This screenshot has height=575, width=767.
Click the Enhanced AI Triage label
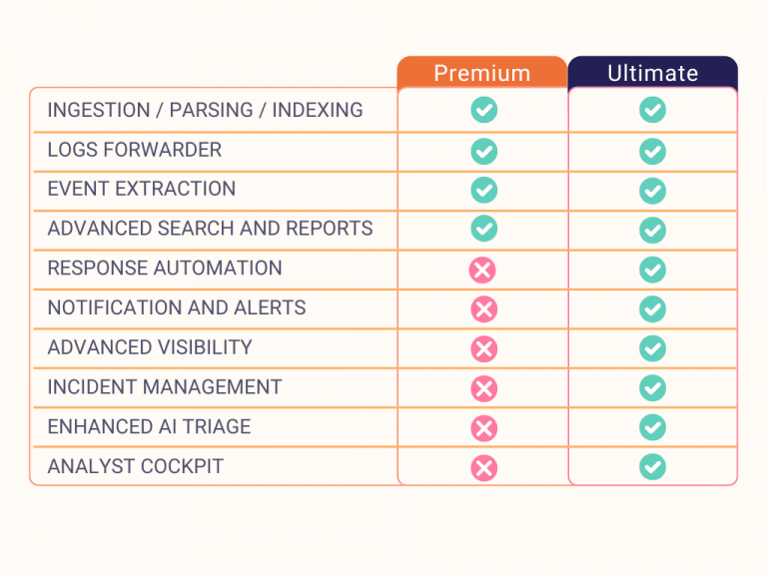[x=149, y=426]
